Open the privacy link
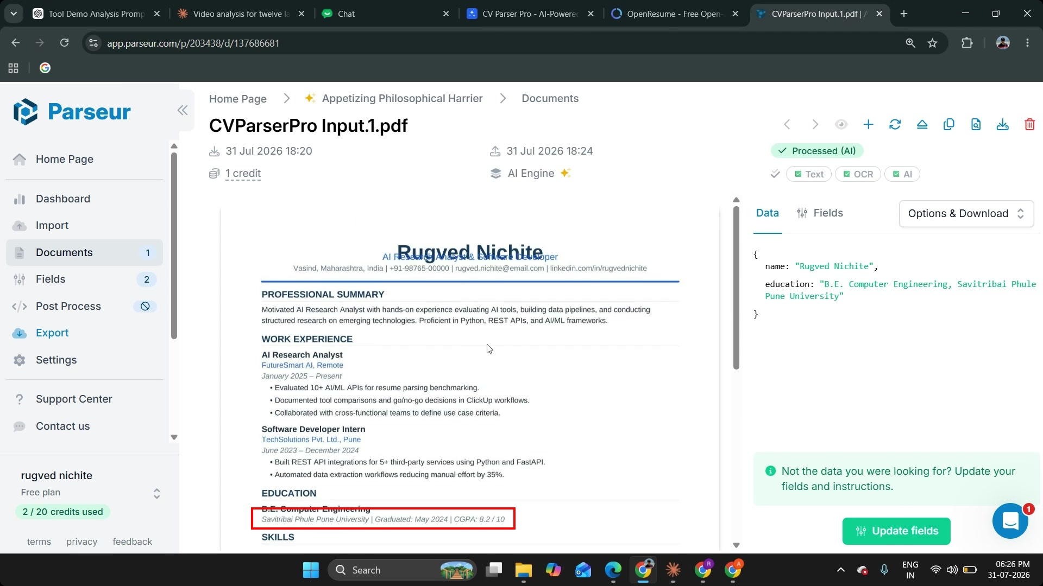The image size is (1043, 586). tap(81, 542)
